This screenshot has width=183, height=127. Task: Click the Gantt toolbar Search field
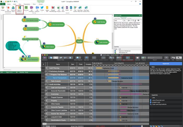click(155, 58)
